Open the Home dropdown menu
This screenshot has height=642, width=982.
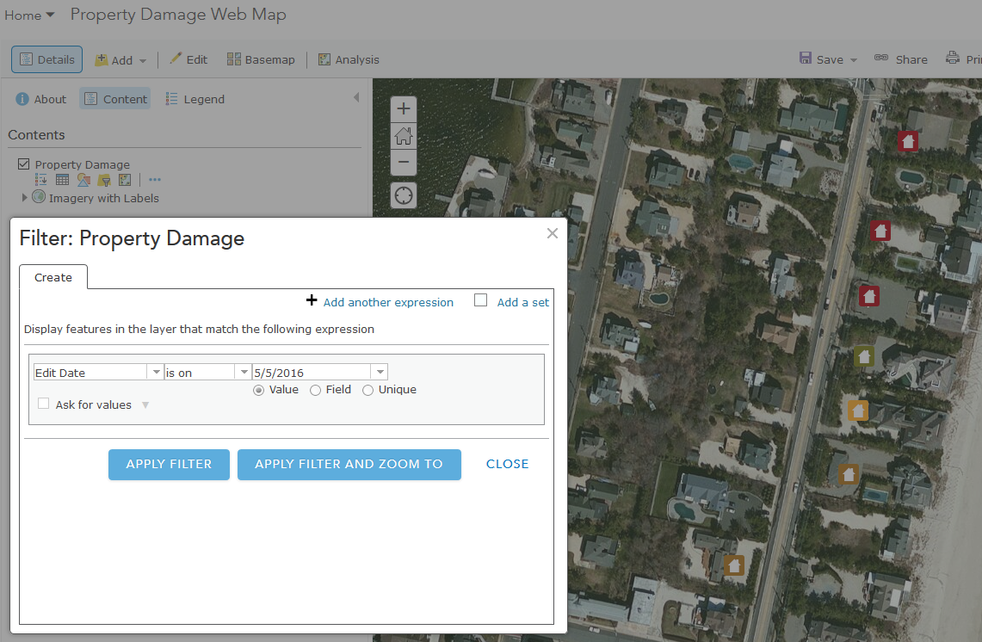29,15
